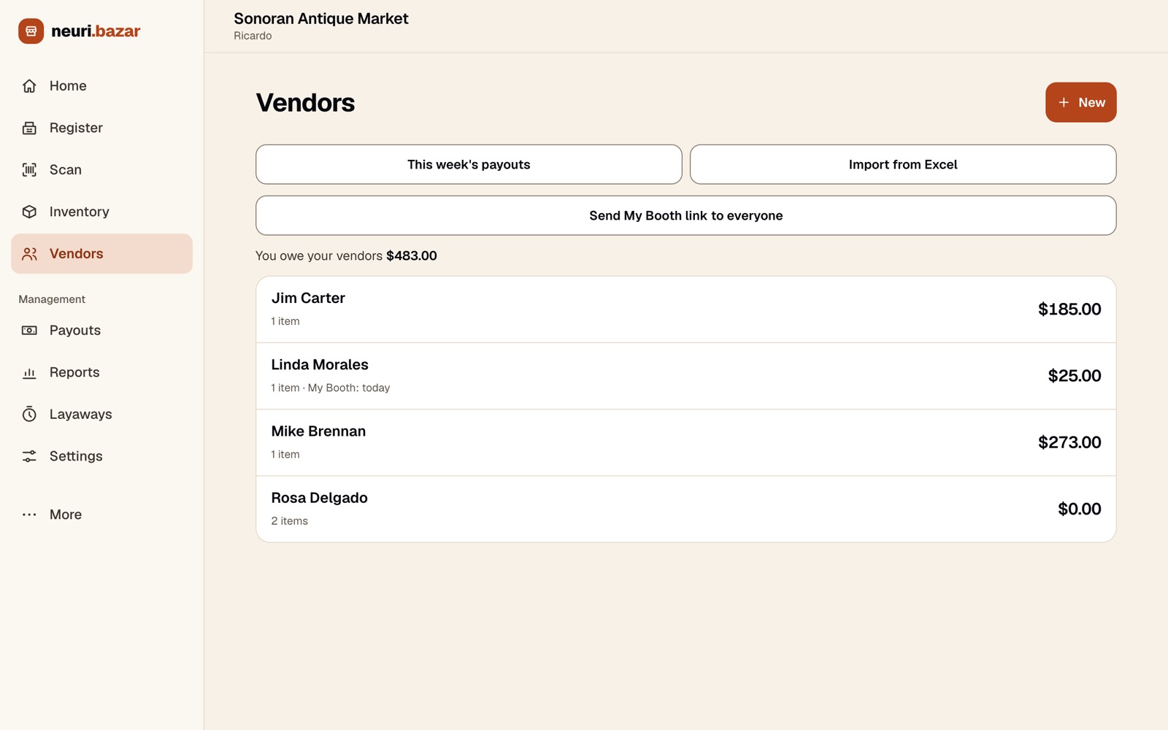Click the $483.00 total owed
The image size is (1168, 730).
tap(412, 256)
